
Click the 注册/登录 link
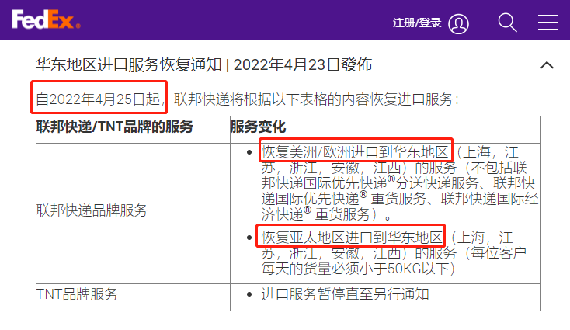click(416, 23)
